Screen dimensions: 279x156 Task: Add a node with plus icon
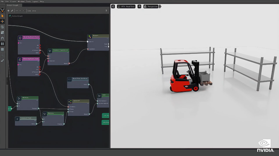8,11
